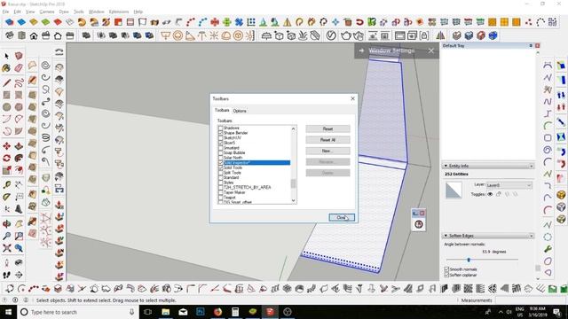Click the Reset All button
This screenshot has height=319, width=568.
327,140
